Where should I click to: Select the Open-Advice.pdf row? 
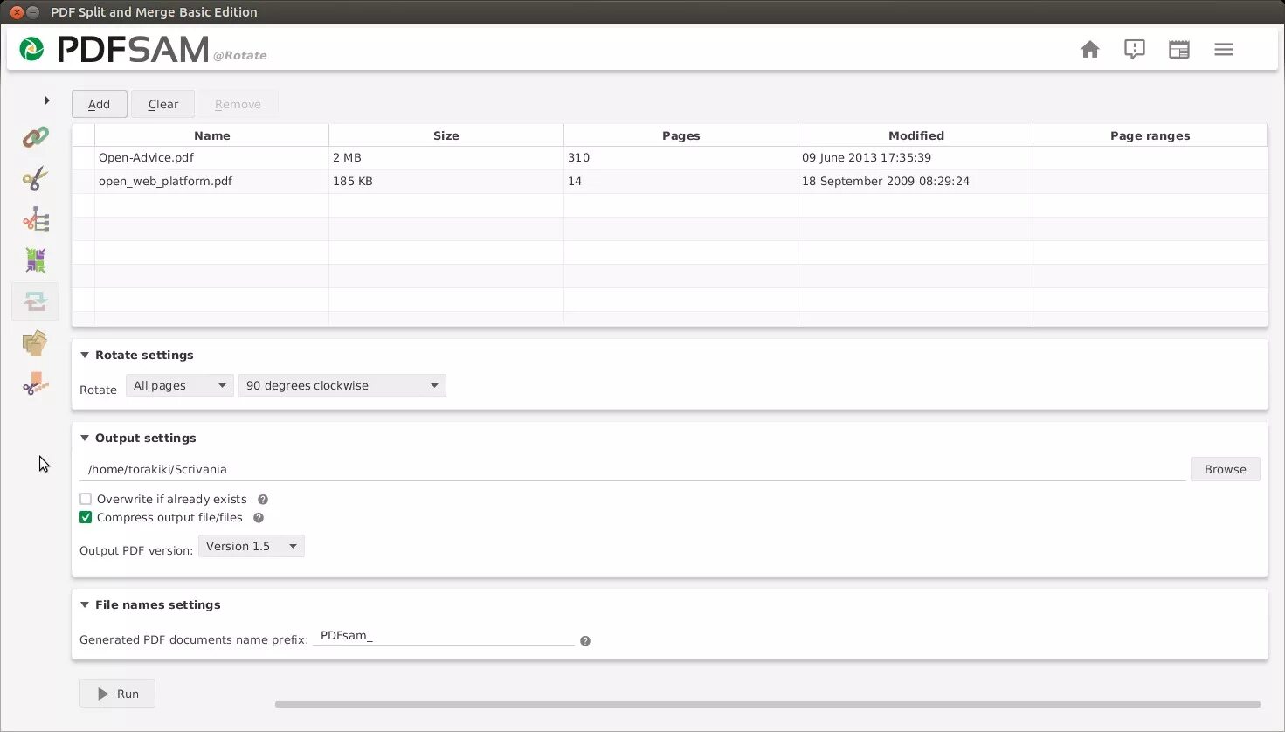click(669, 158)
